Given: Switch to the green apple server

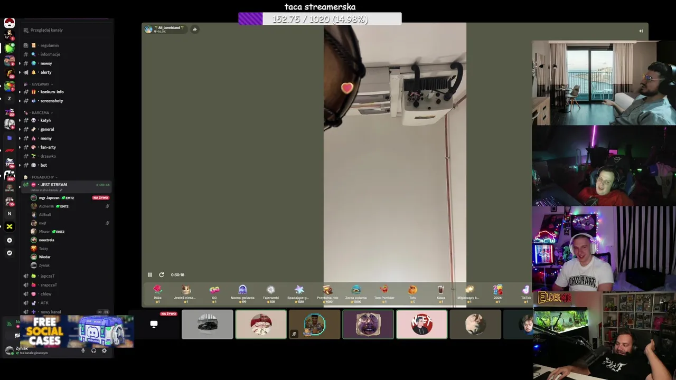Looking at the screenshot, I should pyautogui.click(x=10, y=48).
